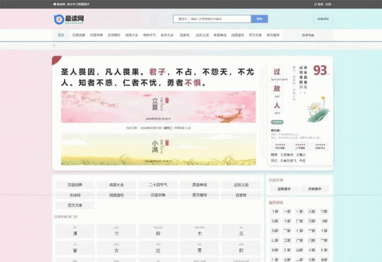
Task: Click the red corner ribbon on quote card
Action: [x=56, y=60]
